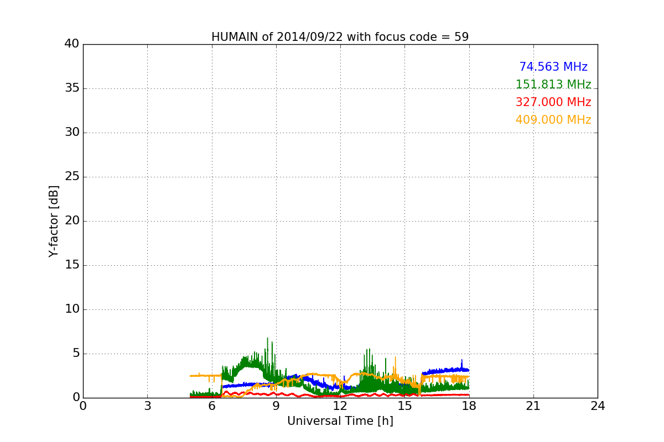Image resolution: width=664 pixels, height=442 pixels.
Task: Click the blue curve end near 18 hours
Action: (468, 370)
